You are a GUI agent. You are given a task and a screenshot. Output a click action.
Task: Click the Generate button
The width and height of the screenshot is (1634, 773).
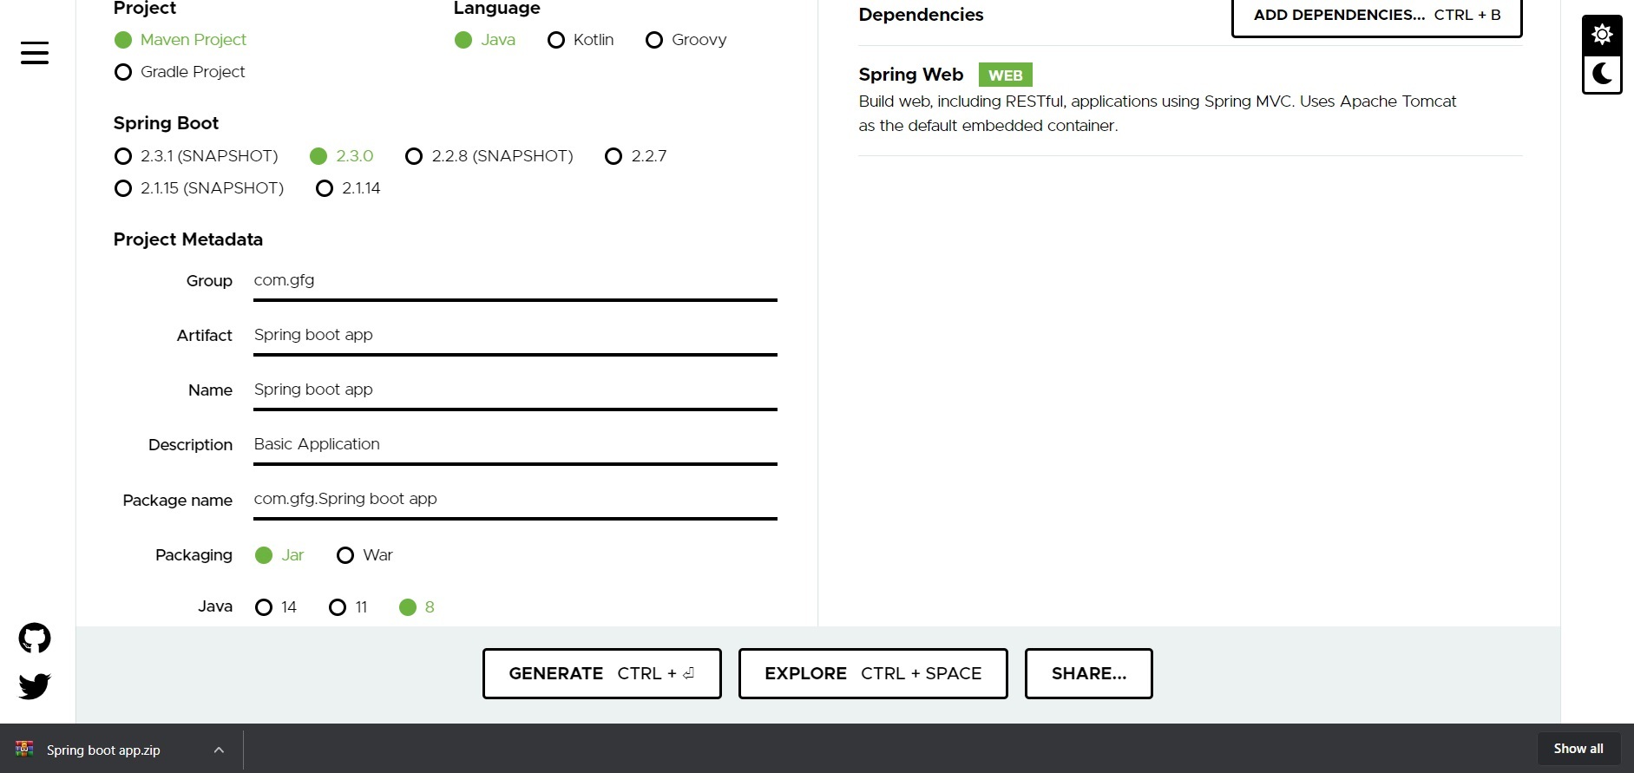click(602, 673)
